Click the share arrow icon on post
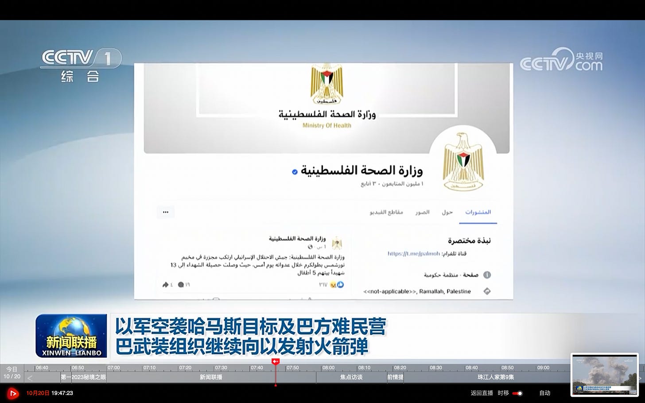Screen dimensions: 645x403 click(166, 285)
